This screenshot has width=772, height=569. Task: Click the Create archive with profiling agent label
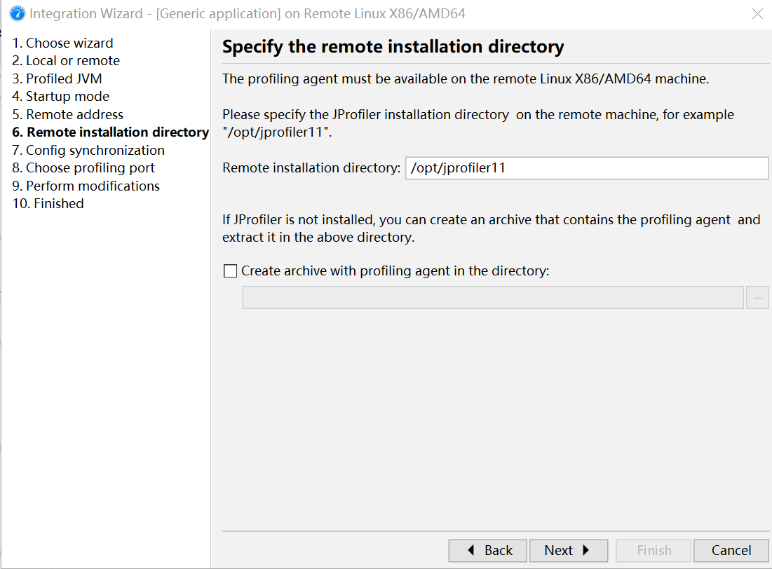395,270
